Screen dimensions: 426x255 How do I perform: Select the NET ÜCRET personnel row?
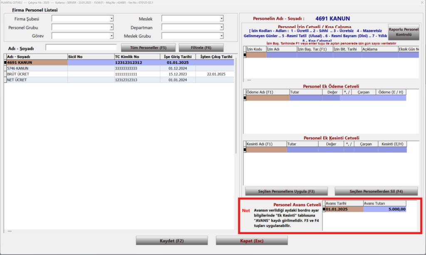click(x=119, y=80)
